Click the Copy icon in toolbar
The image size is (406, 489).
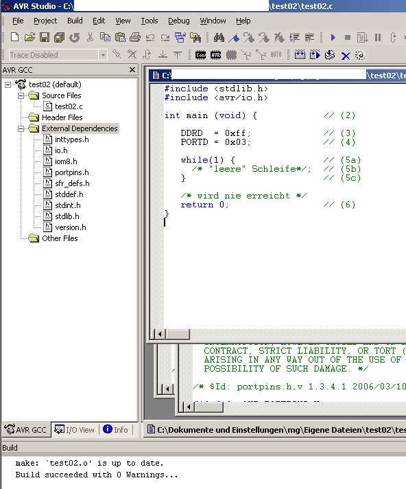point(105,37)
